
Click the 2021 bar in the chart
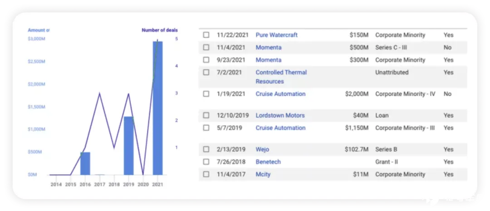[x=157, y=108]
